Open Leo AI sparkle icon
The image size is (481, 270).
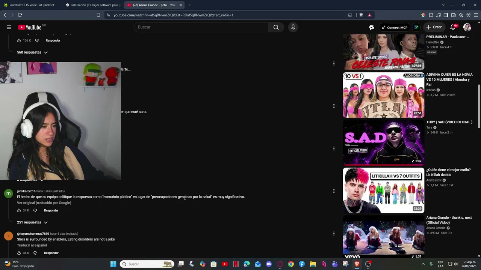click(x=461, y=15)
